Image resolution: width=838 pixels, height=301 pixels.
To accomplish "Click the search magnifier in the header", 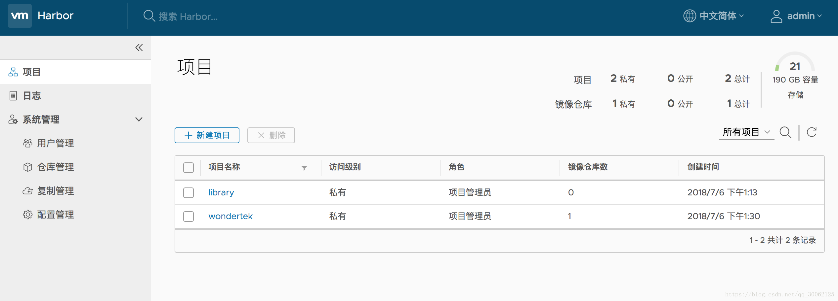I will coord(149,16).
